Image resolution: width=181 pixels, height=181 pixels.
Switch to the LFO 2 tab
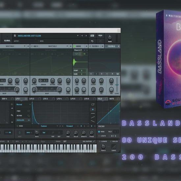(35, 99)
